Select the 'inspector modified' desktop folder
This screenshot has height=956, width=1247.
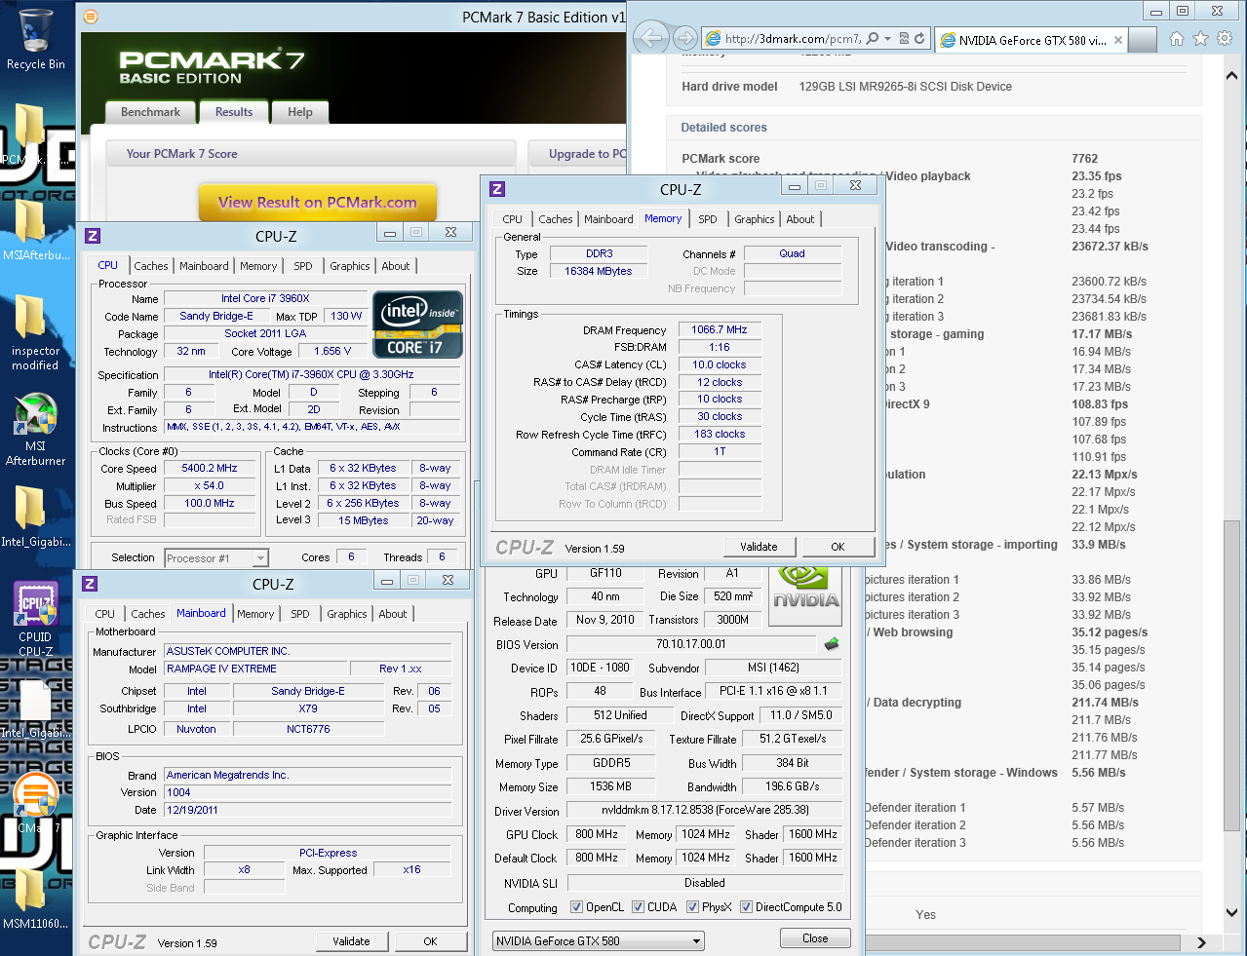pos(35,331)
